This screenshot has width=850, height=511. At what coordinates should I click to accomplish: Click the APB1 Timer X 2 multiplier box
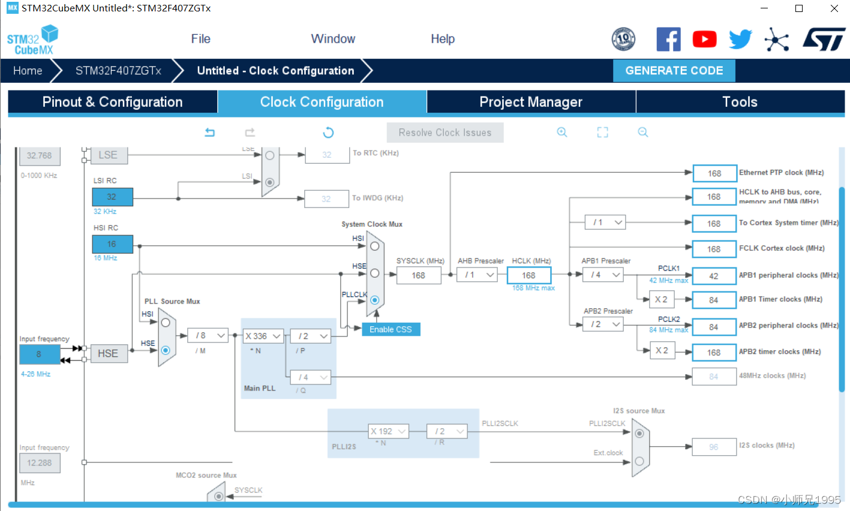tap(662, 299)
